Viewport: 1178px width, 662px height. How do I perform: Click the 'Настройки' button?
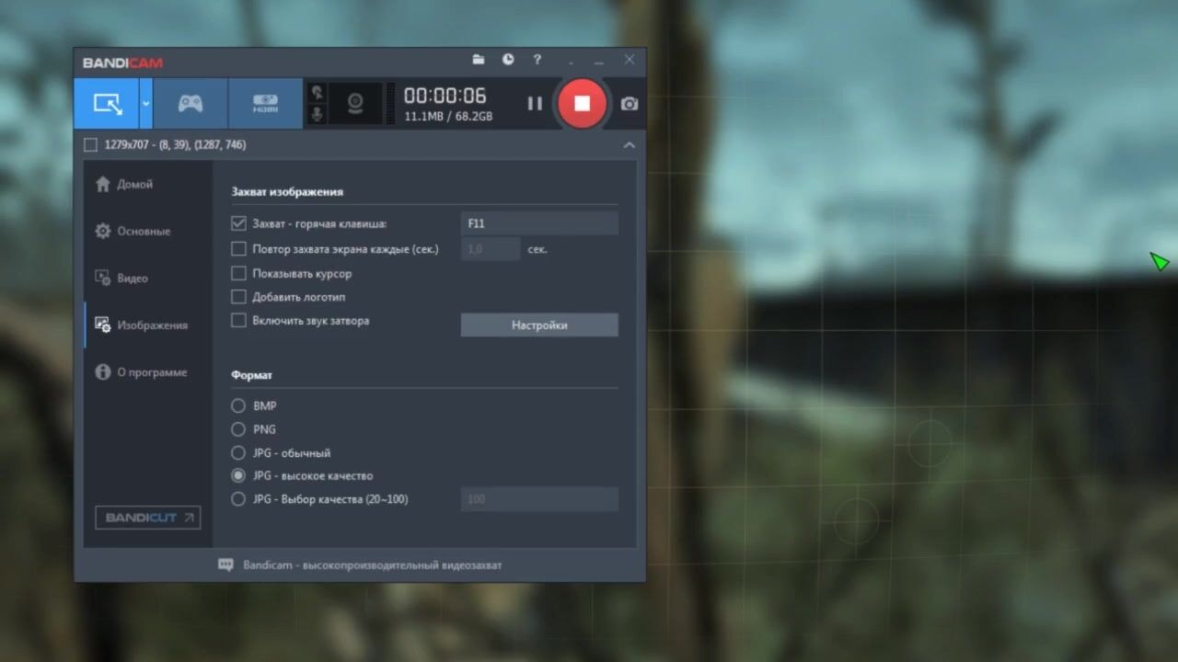(x=539, y=325)
